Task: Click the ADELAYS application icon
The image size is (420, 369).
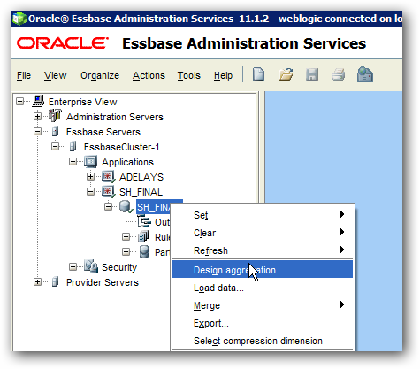Action: click(x=109, y=177)
